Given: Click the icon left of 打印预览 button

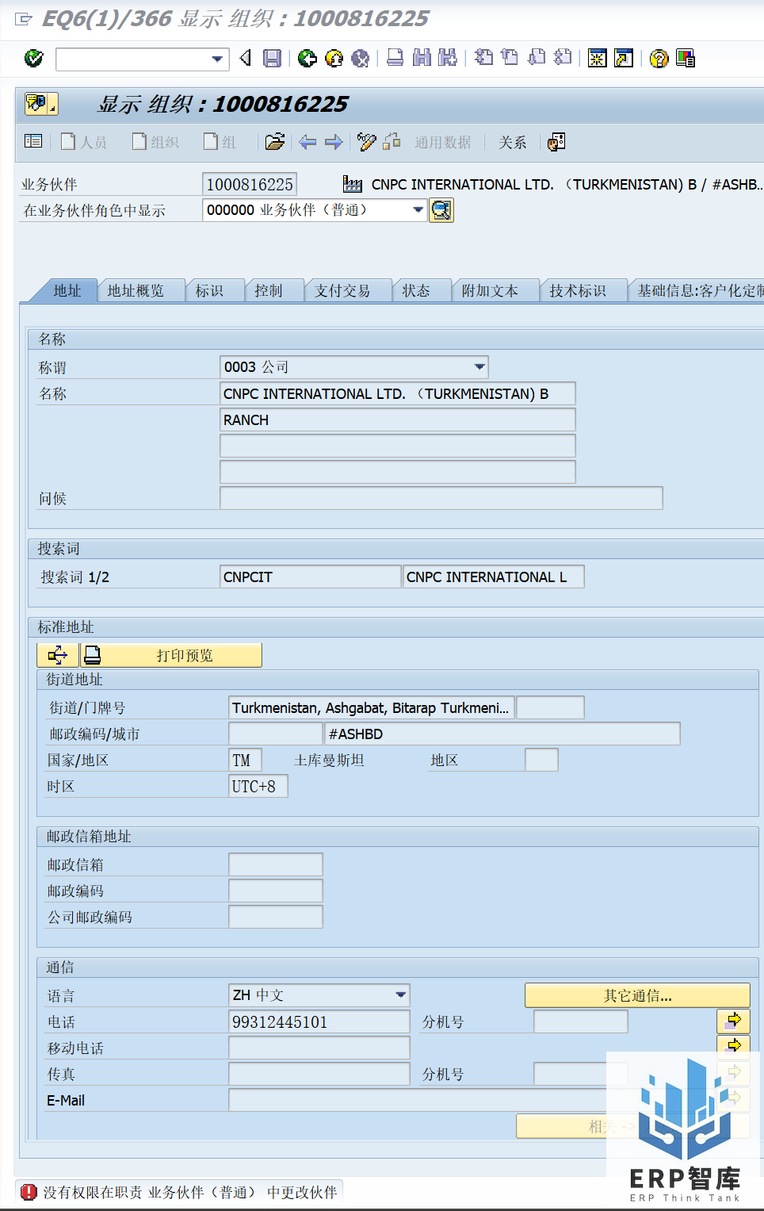Looking at the screenshot, I should click(x=58, y=655).
